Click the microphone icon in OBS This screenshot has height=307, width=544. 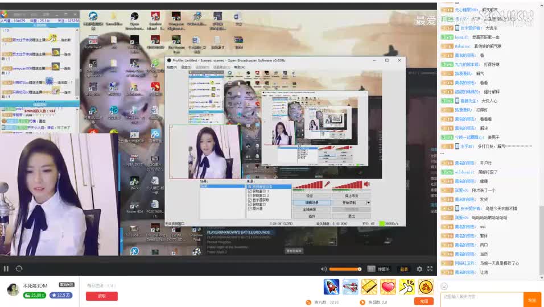point(327,184)
